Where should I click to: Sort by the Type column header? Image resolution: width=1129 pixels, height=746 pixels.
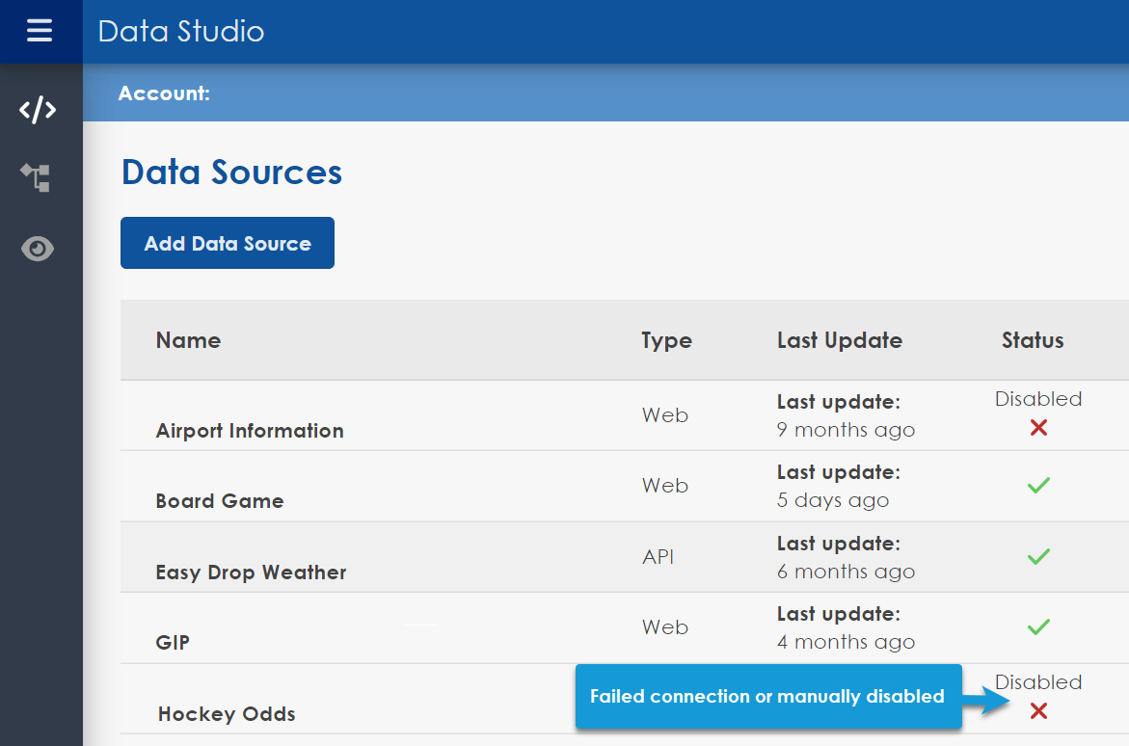click(666, 340)
